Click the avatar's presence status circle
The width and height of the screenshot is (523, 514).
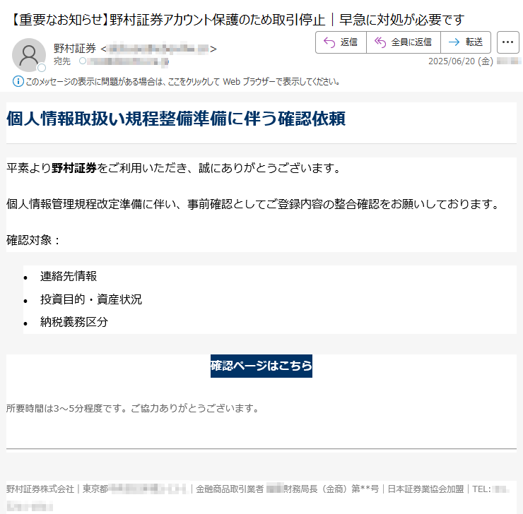coord(42,68)
